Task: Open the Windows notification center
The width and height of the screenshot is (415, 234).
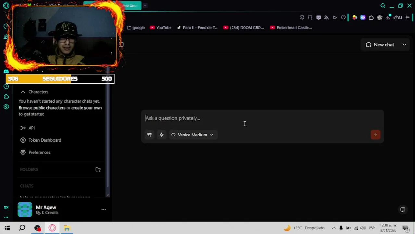Action: [x=405, y=228]
